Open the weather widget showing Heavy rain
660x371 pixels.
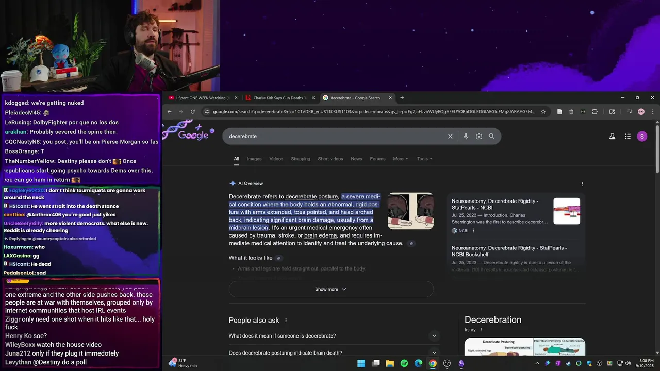click(183, 363)
